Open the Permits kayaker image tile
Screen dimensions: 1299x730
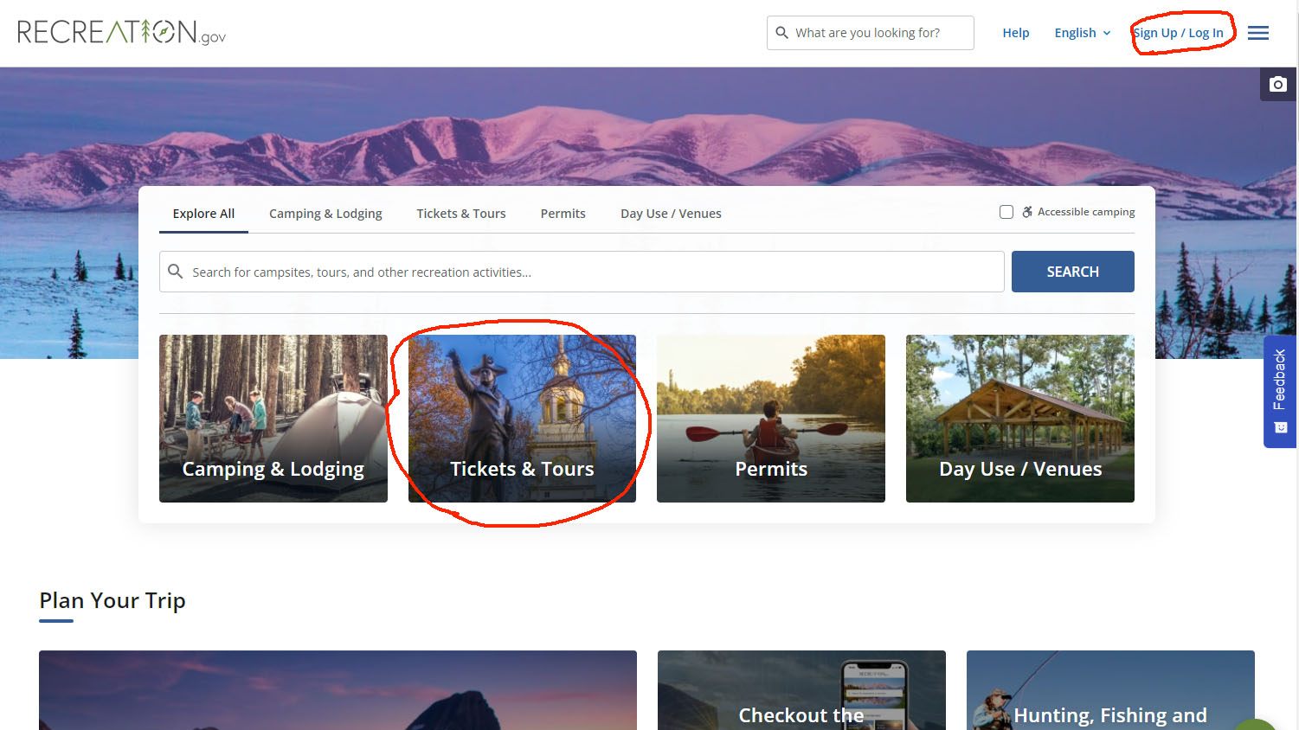pyautogui.click(x=770, y=419)
